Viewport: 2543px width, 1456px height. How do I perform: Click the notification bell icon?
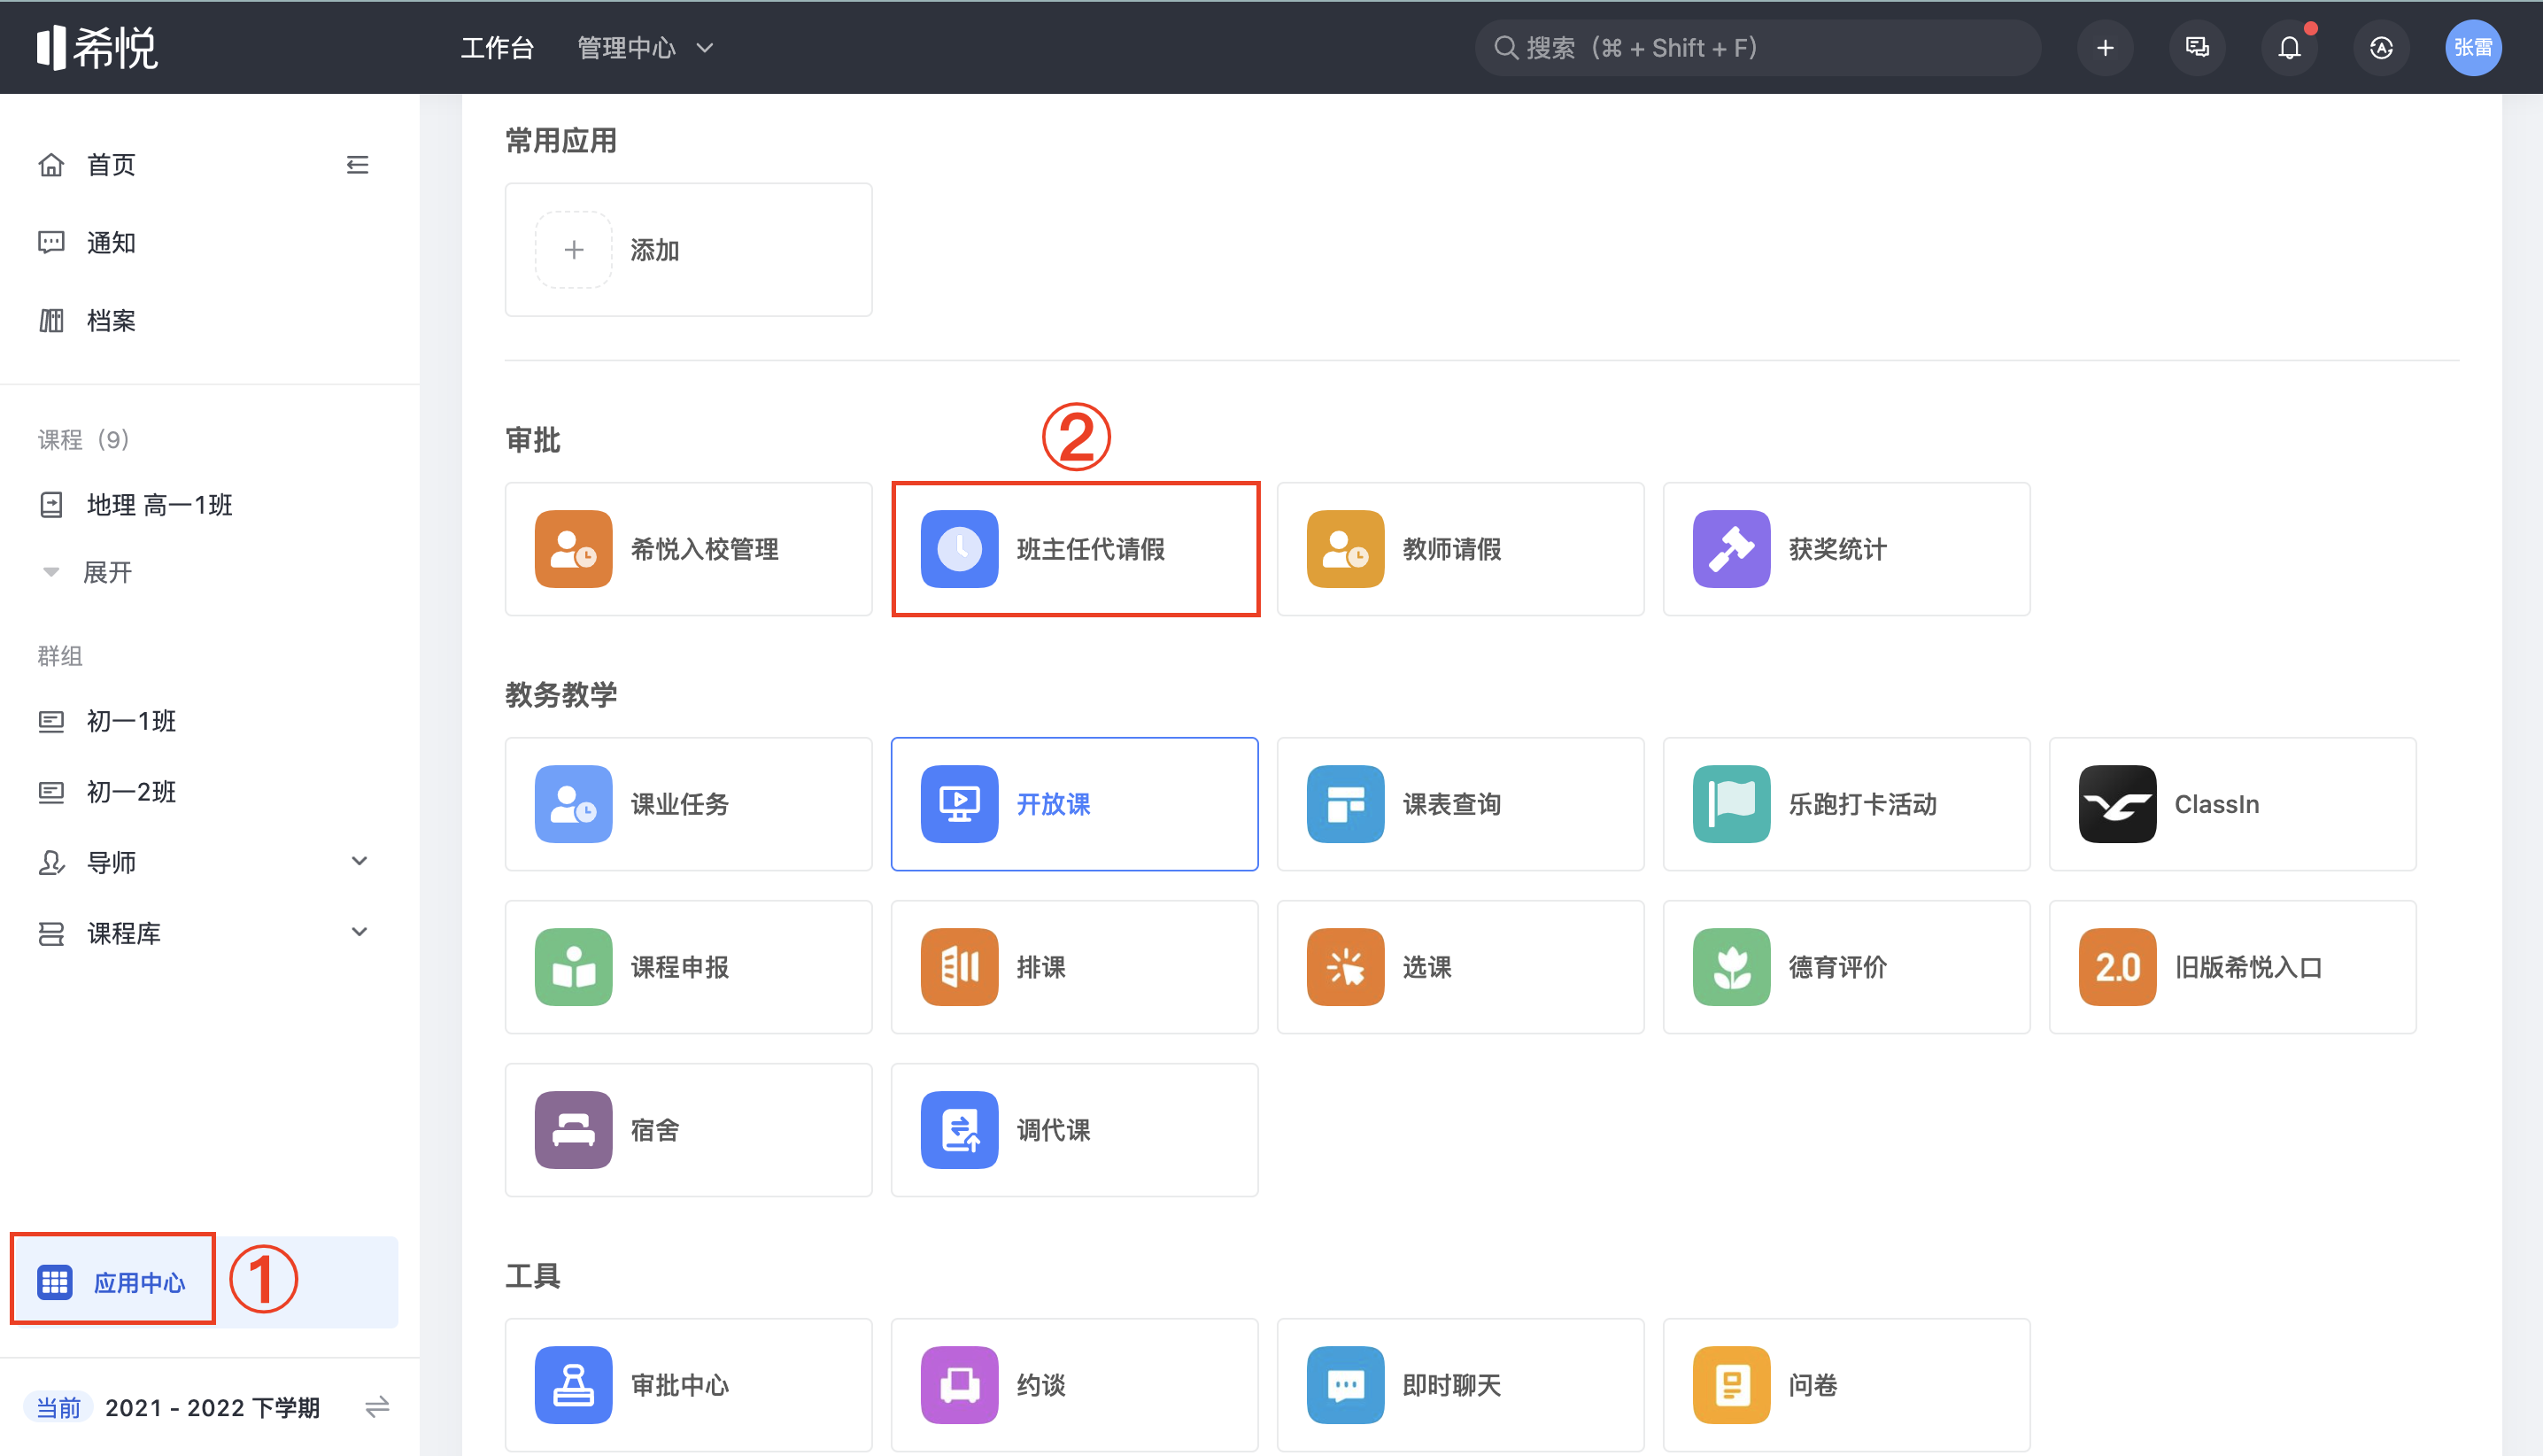pos(2288,47)
